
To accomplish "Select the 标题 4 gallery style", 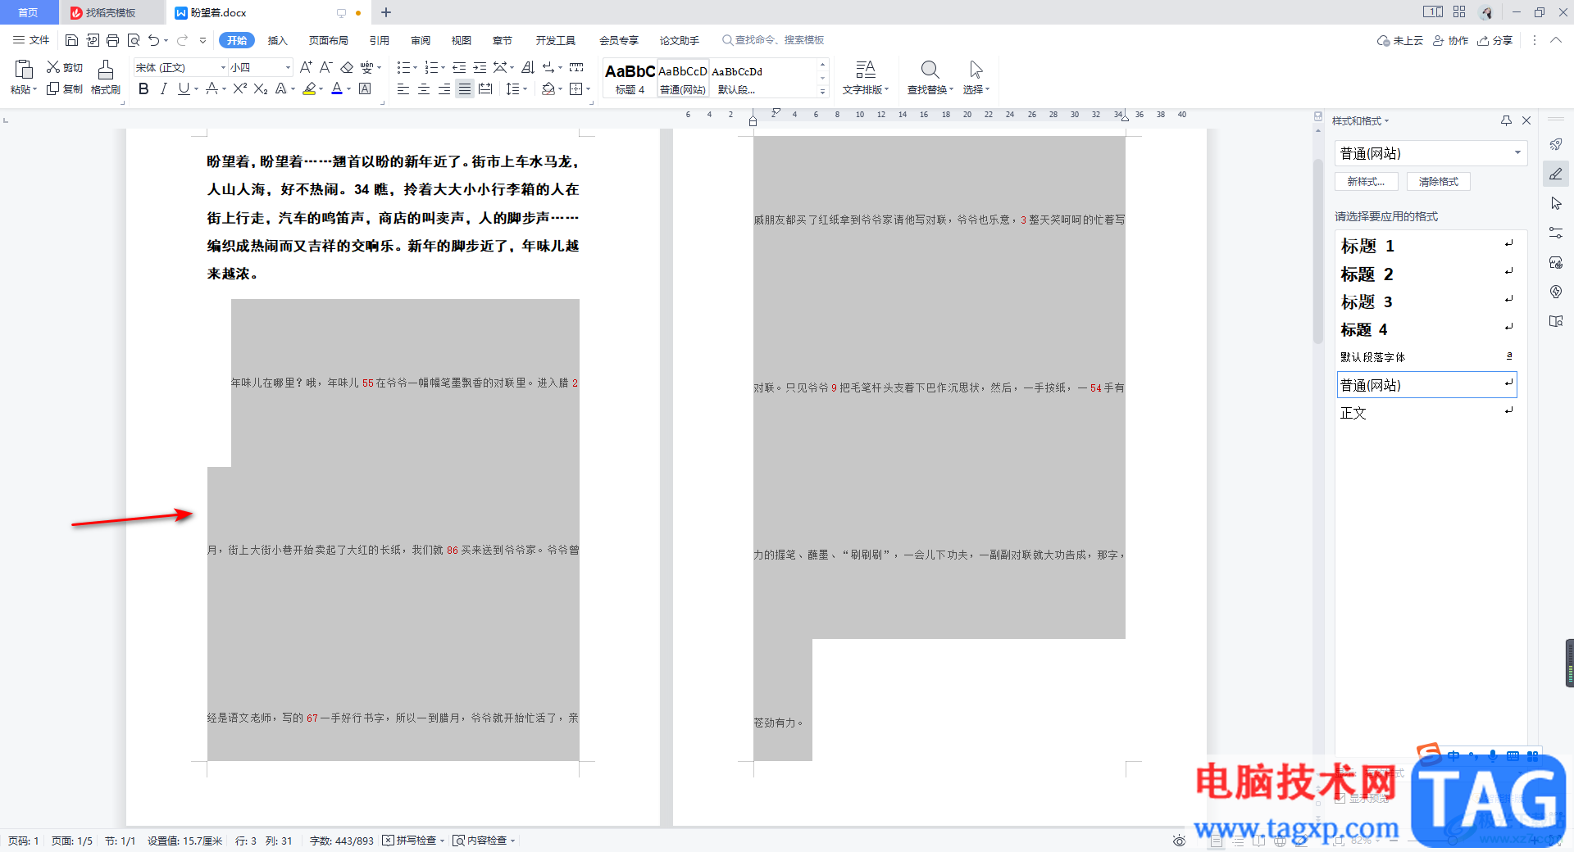I will pyautogui.click(x=630, y=79).
